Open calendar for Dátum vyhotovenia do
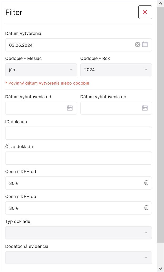 click(145, 108)
